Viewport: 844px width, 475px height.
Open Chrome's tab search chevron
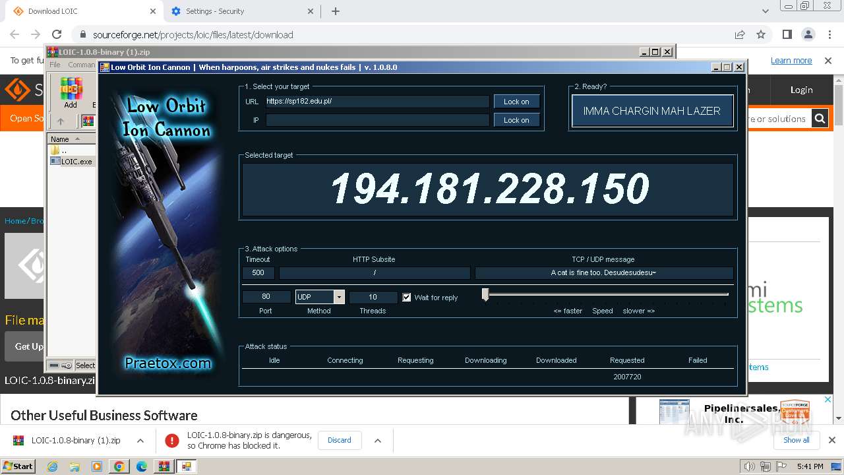pos(765,11)
